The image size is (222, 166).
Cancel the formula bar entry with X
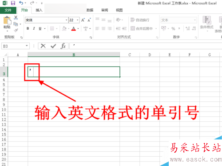43,46
